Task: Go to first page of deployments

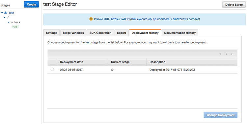Action: (220, 54)
